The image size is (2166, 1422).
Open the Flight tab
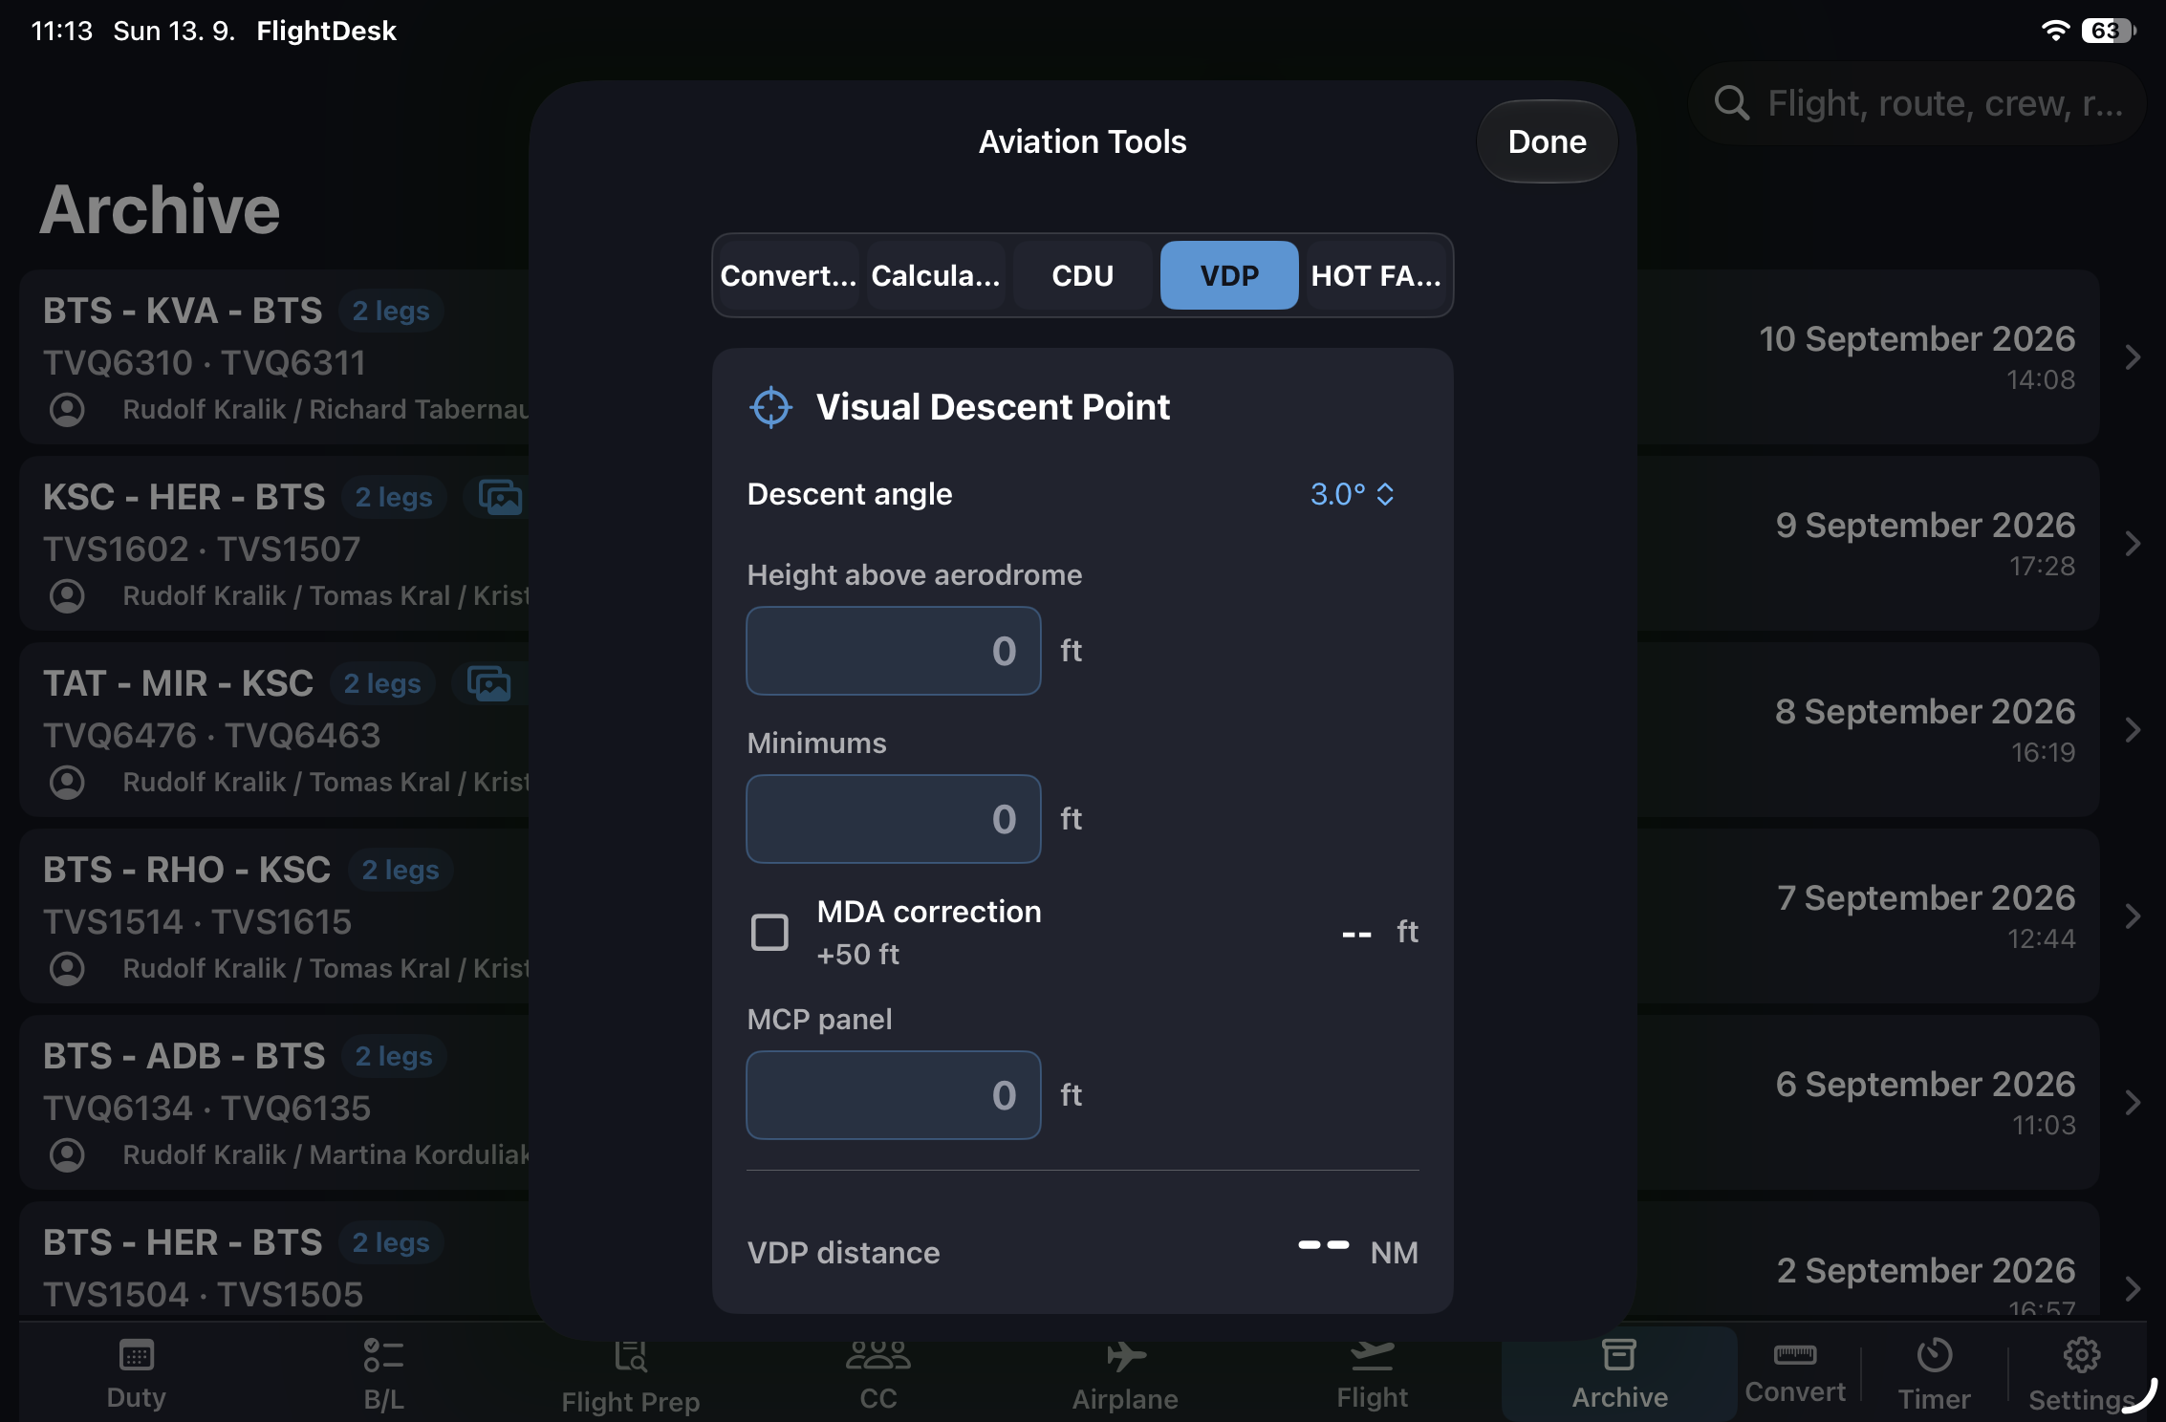click(x=1372, y=1376)
